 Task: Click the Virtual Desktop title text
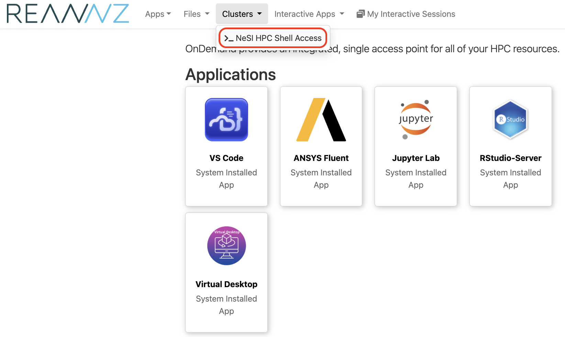coord(226,284)
